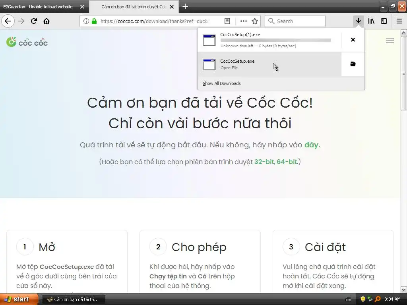
Task: Close the Cảm ơn bạn tab
Action: [x=172, y=7]
